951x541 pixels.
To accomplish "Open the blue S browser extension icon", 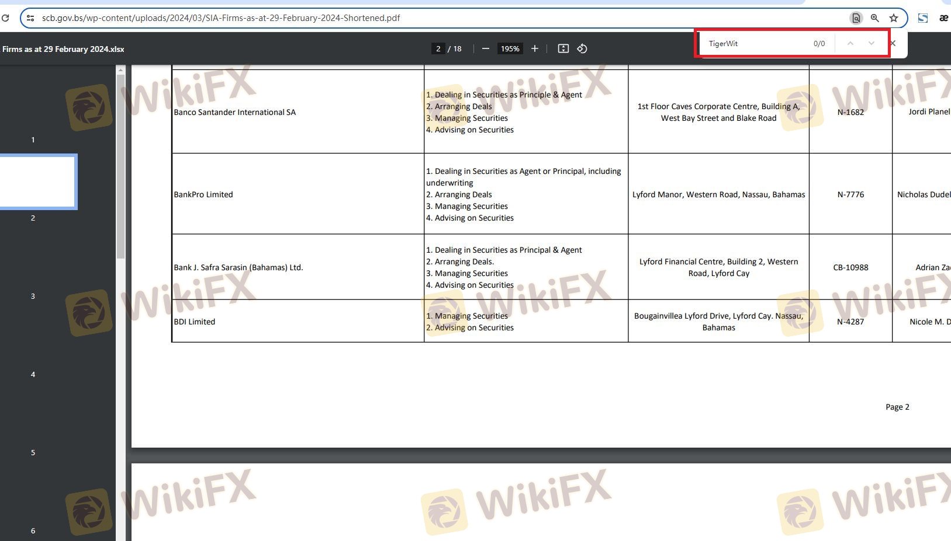I will [x=923, y=18].
